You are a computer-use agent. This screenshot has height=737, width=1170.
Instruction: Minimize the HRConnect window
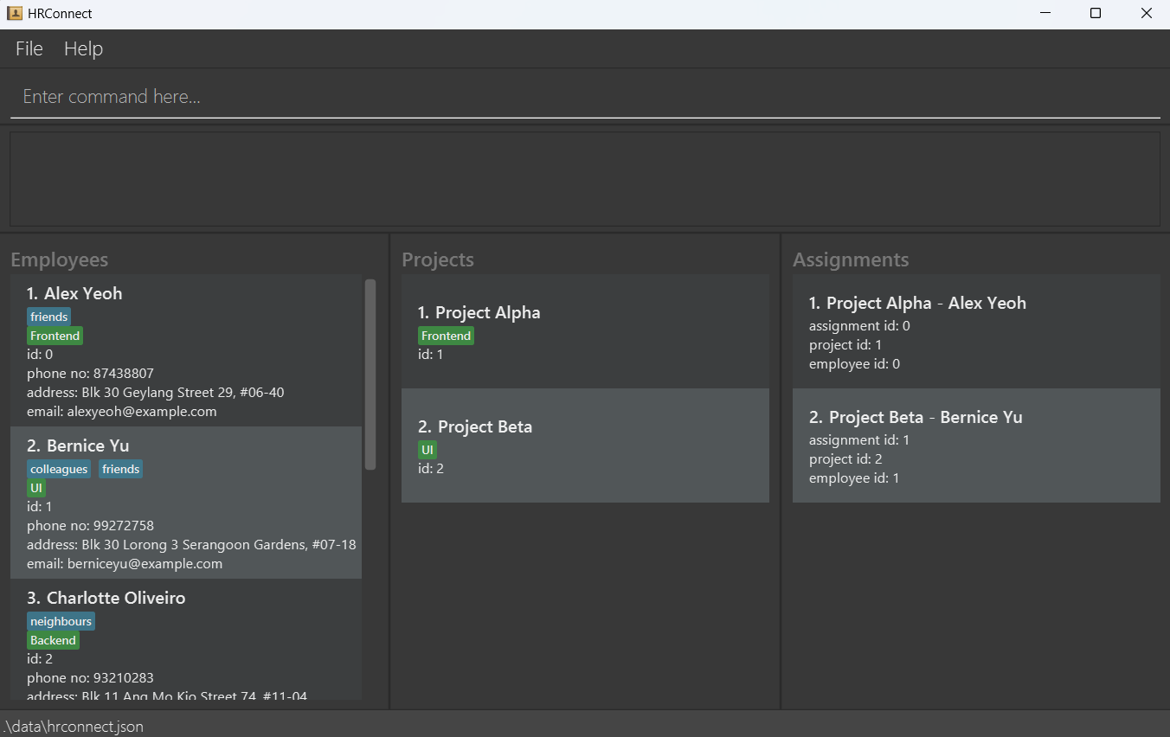coord(1045,14)
